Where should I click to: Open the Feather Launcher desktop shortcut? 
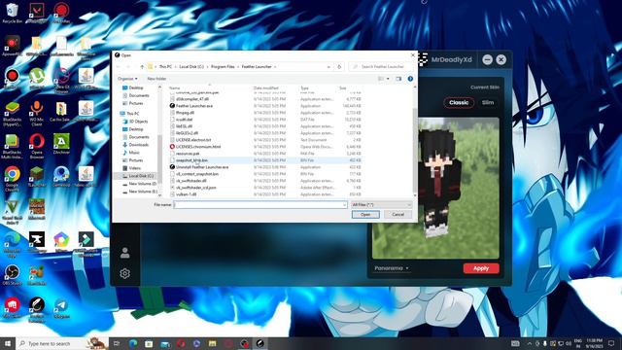(37, 309)
